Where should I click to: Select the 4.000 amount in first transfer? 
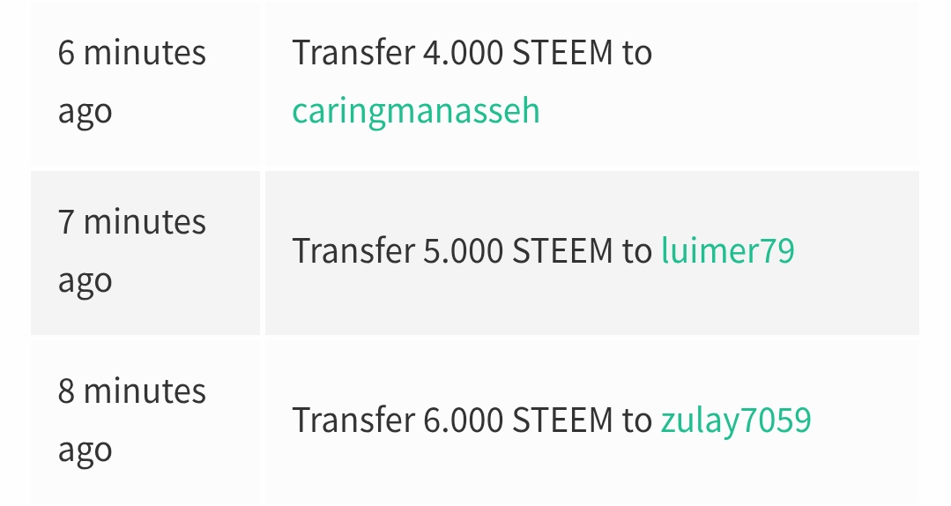coord(463,53)
